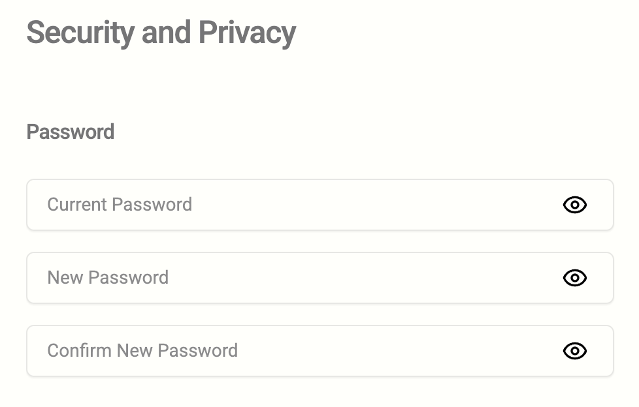The height and width of the screenshot is (407, 639).
Task: Show the Current Password text
Action: tap(574, 205)
